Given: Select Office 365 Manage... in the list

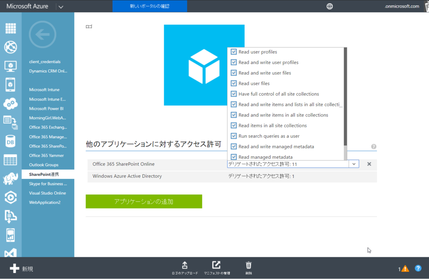Looking at the screenshot, I should point(48,137).
